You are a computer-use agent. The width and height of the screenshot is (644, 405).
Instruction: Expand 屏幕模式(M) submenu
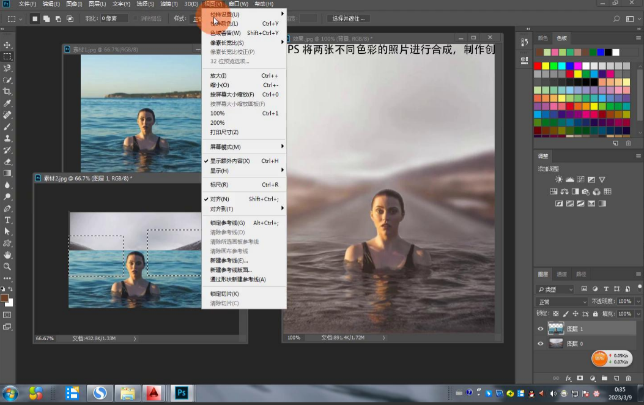pyautogui.click(x=244, y=147)
